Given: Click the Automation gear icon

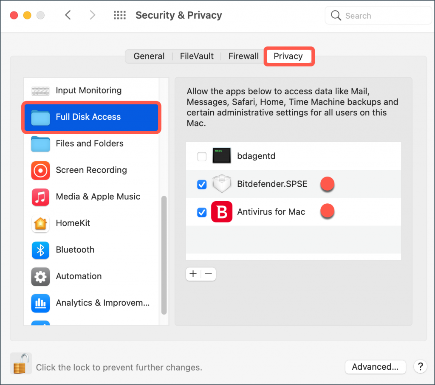Looking at the screenshot, I should 40,277.
